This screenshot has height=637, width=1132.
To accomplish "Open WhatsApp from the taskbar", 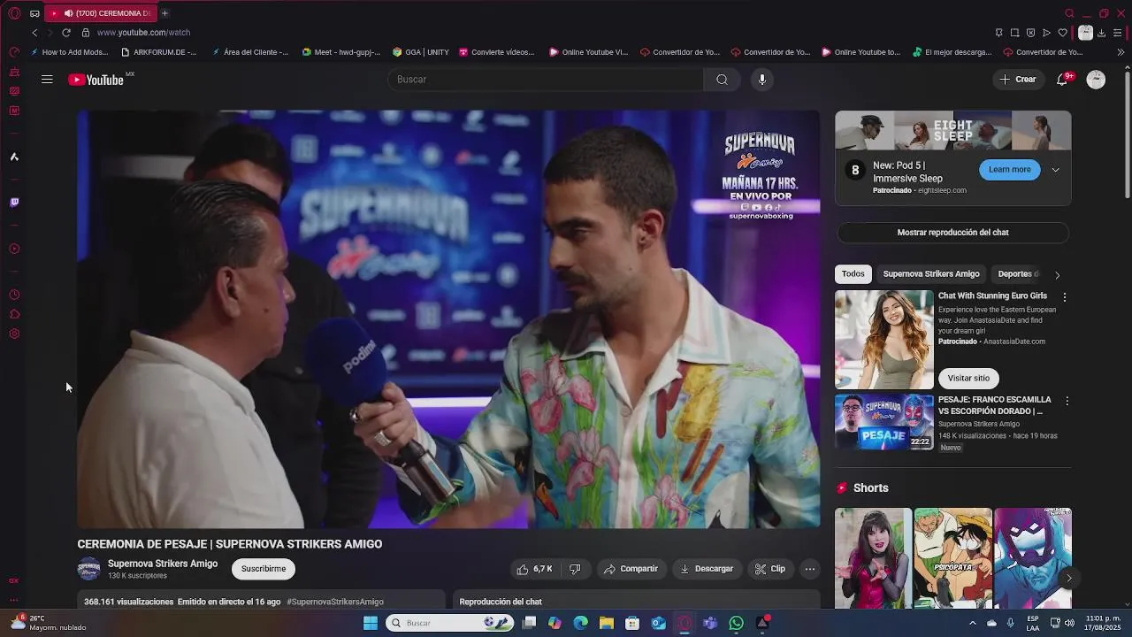I will [736, 623].
